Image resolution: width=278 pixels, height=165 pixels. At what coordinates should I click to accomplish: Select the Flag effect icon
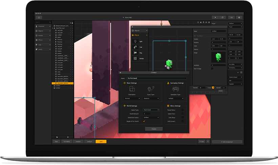135,53
